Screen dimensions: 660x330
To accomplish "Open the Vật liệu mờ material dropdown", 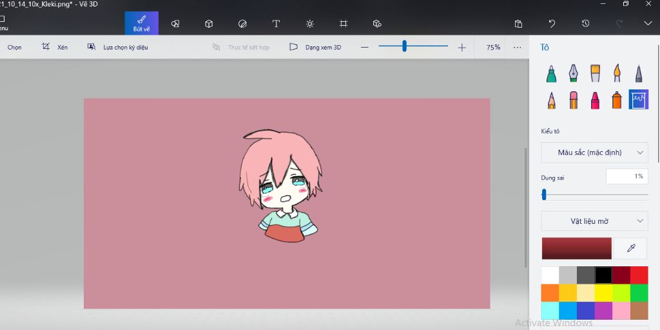I will 594,221.
